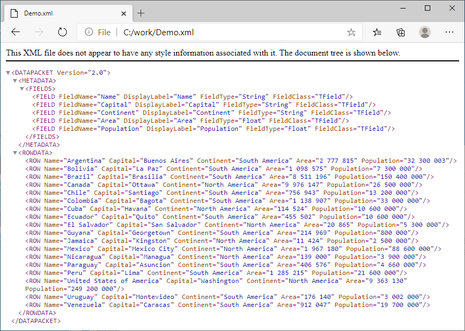This screenshot has height=331, width=465.
Task: Open the Favorites list
Action: tap(377, 32)
